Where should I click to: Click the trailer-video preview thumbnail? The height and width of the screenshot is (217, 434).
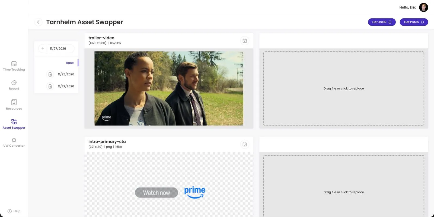coord(169,88)
